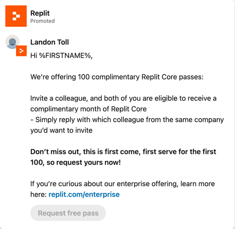Click the 'you'd want to invite' line
This screenshot has width=235, height=229.
[x=62, y=130]
